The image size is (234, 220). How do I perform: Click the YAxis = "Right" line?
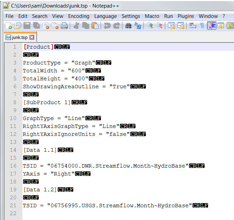(x=49, y=173)
